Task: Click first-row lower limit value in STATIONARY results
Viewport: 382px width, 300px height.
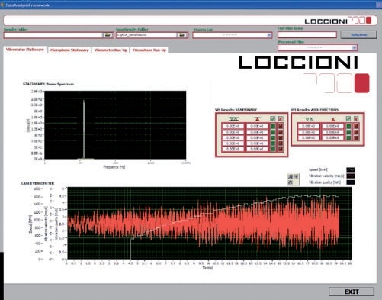Action: 233,126
